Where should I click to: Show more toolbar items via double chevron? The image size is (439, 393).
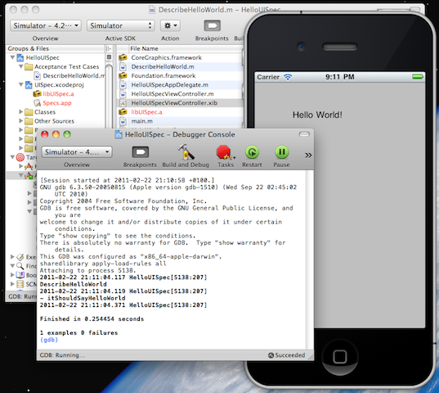[308, 156]
